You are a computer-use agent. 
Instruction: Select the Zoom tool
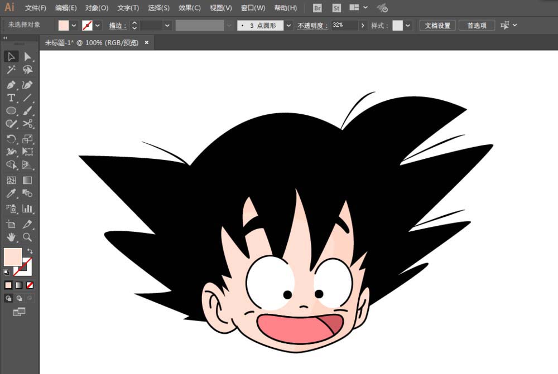point(27,237)
